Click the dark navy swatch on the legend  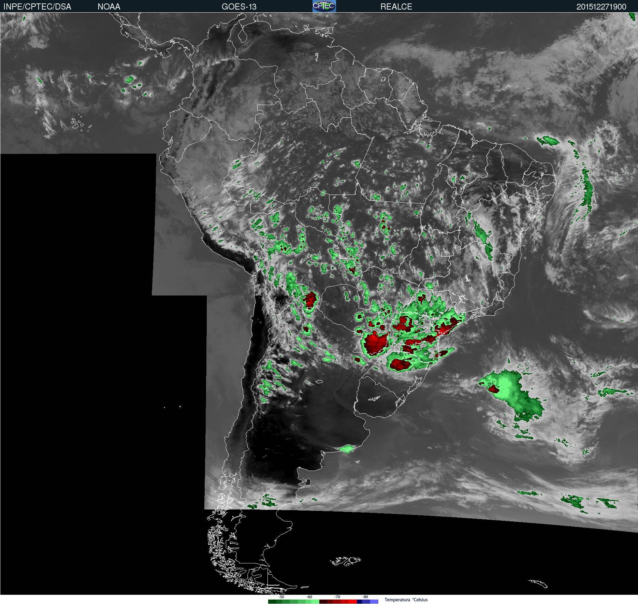tap(359, 602)
